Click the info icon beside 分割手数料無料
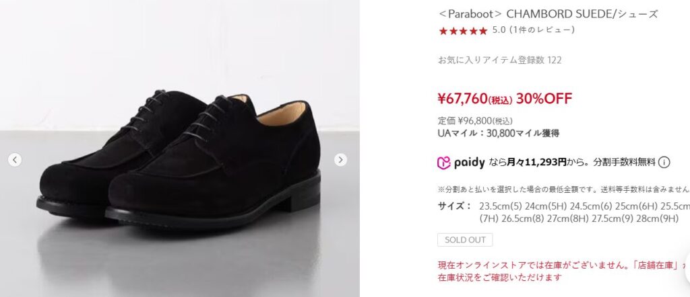Viewport: 690px width, 297px height. point(664,163)
